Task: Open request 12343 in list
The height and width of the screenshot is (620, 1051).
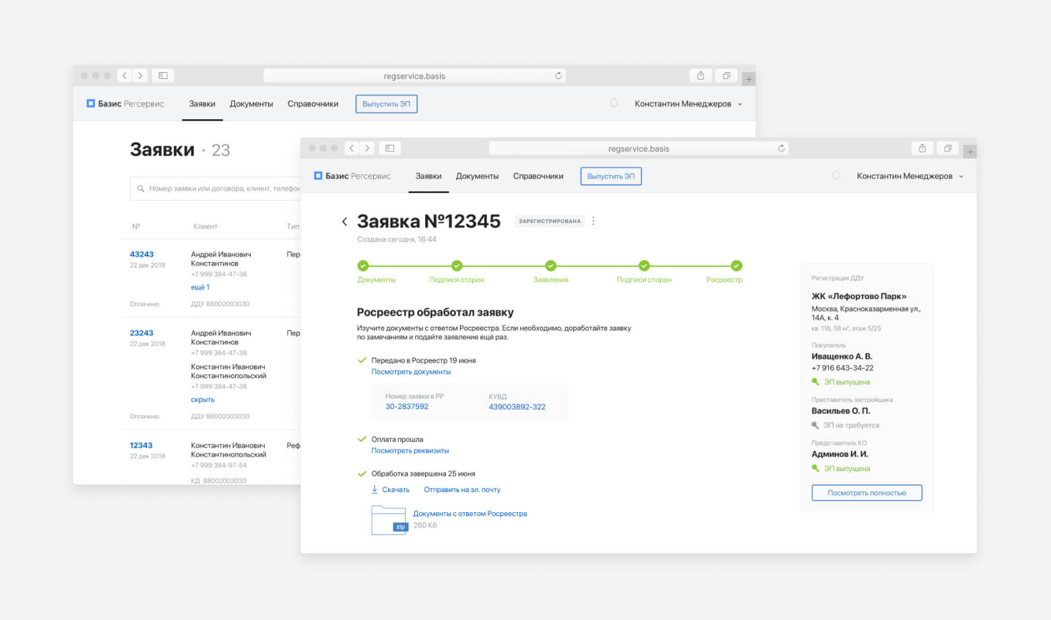Action: point(141,445)
